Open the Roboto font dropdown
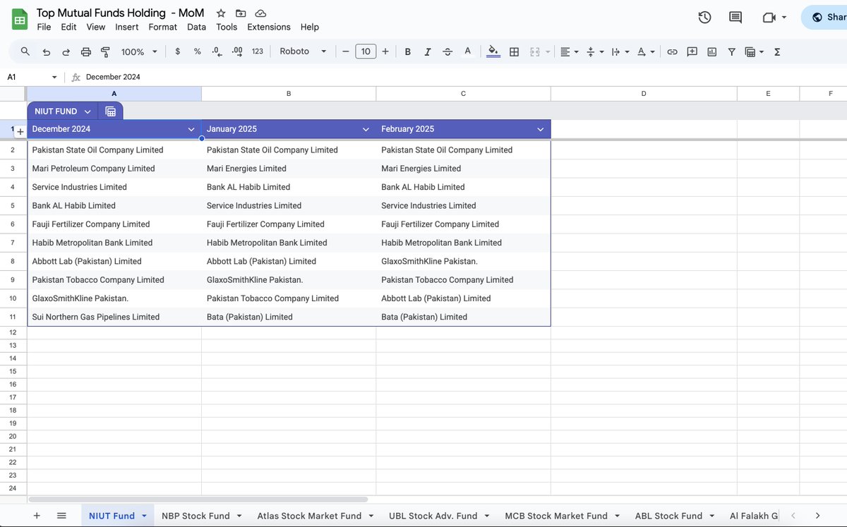Image resolution: width=847 pixels, height=527 pixels. pos(303,52)
